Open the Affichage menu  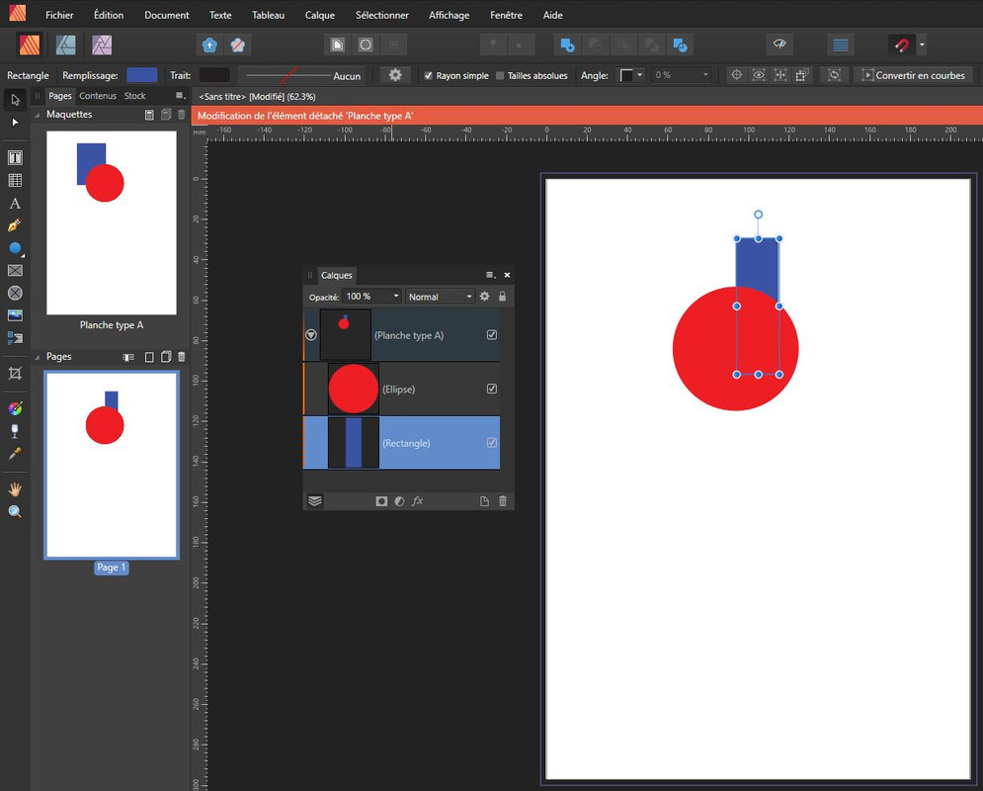click(449, 15)
